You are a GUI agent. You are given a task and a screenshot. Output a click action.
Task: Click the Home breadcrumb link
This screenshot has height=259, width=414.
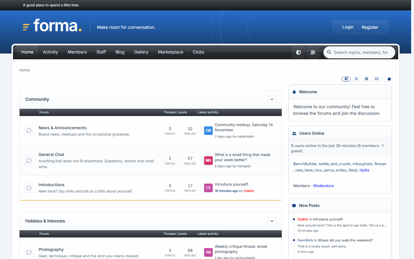[24, 70]
